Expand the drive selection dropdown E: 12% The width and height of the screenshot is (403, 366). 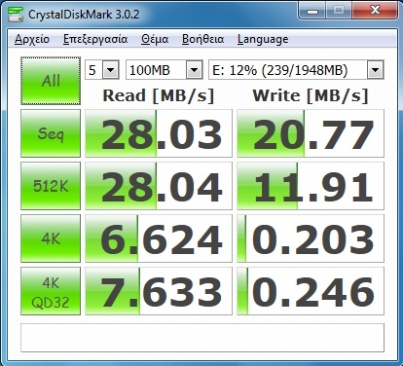click(x=376, y=70)
